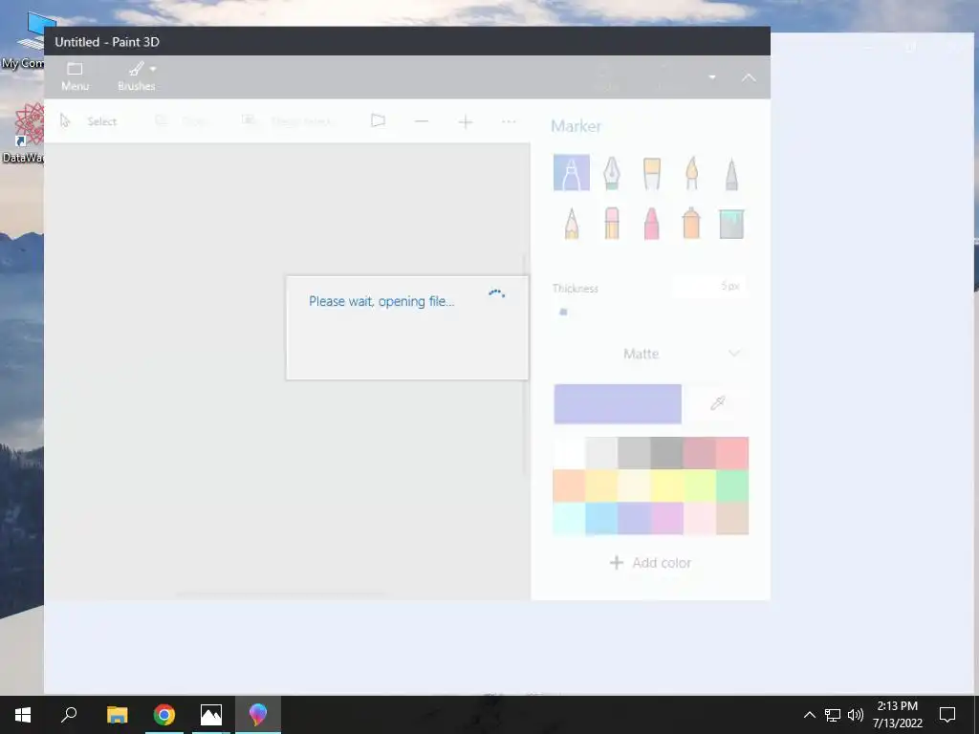The image size is (979, 734).
Task: Select the Eraser tool
Action: (x=611, y=223)
